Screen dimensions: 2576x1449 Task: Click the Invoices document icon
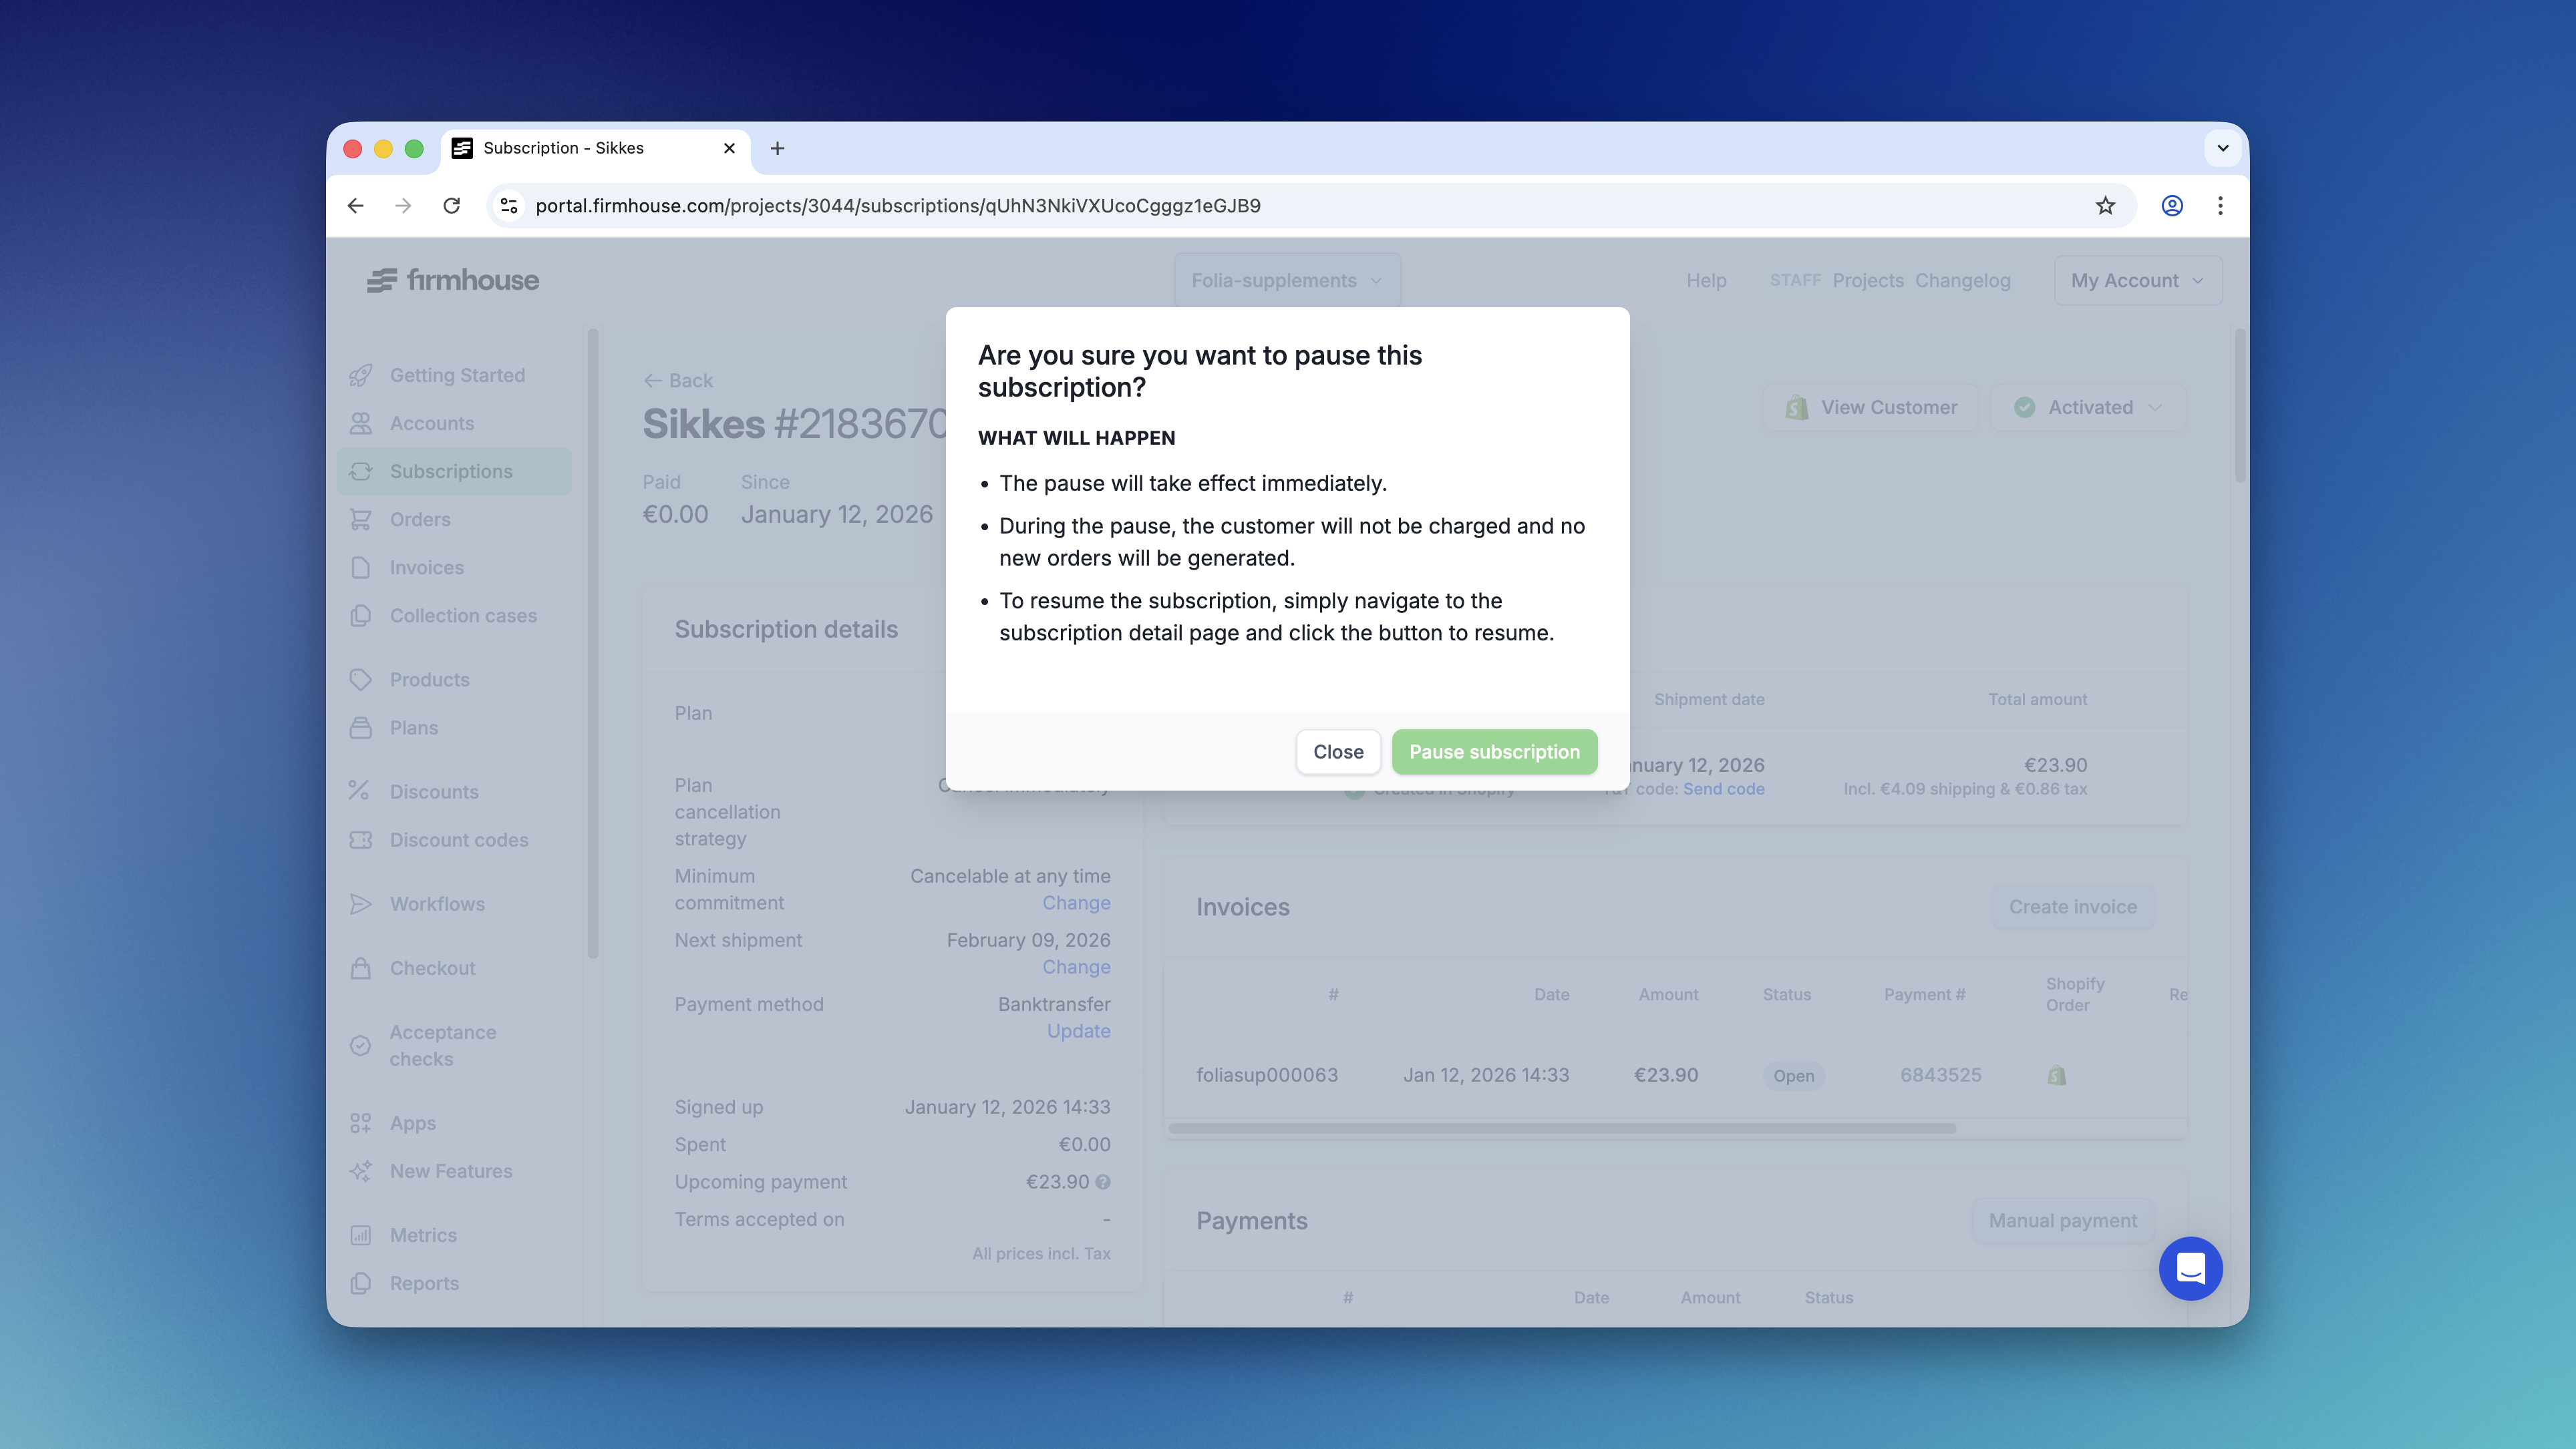click(362, 567)
